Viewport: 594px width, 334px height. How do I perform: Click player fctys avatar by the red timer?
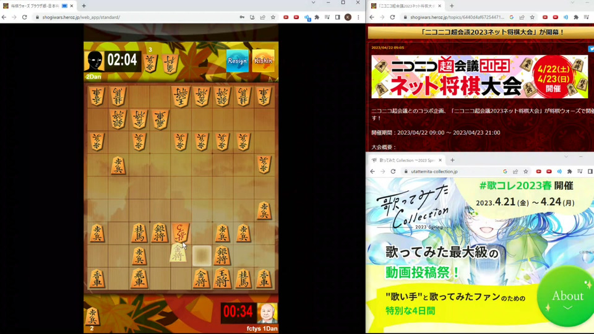pyautogui.click(x=267, y=313)
